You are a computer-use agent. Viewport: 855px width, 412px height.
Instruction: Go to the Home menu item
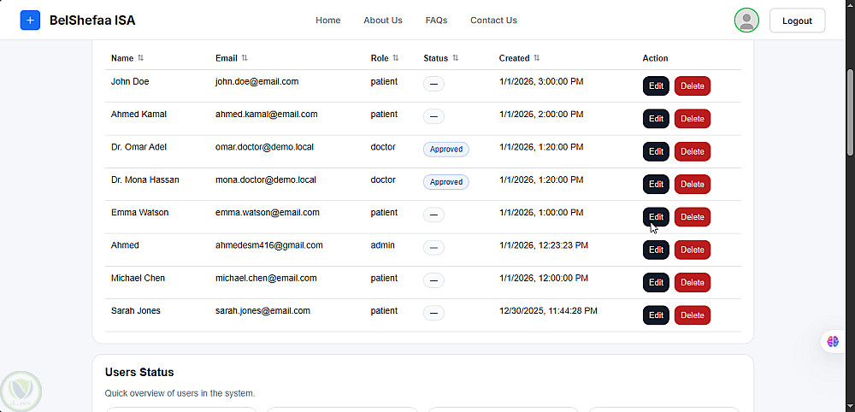tap(327, 21)
